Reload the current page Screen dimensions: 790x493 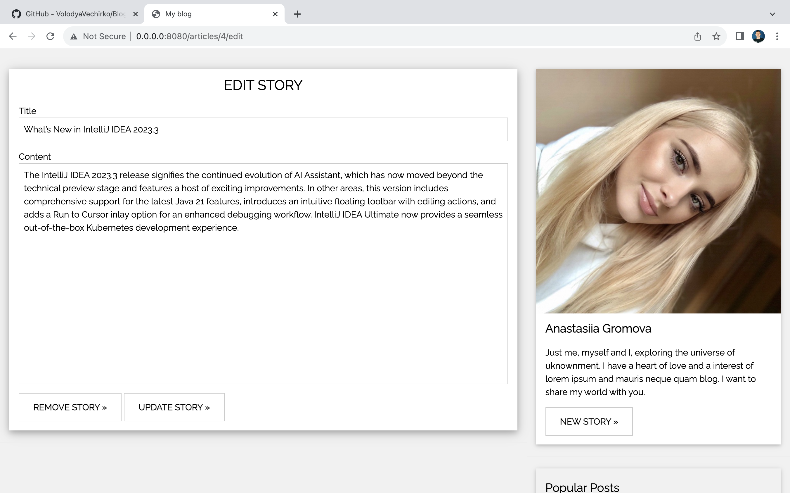(50, 36)
